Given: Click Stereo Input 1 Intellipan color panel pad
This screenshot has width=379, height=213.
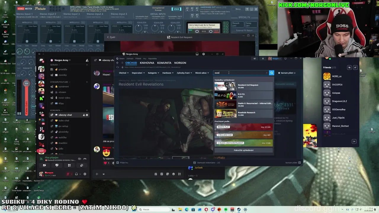Looking at the screenshot, I should click(27, 34).
